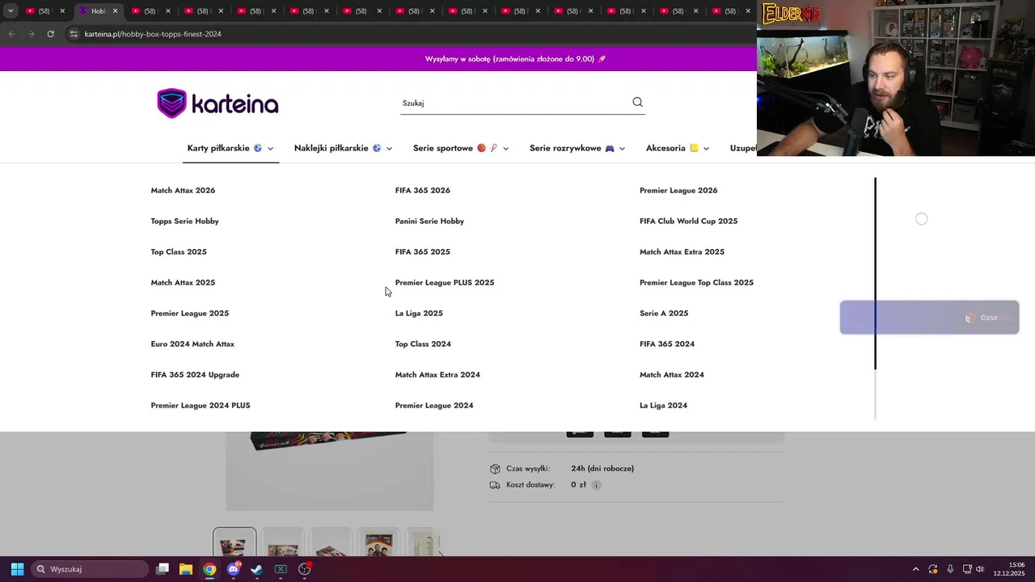The image size is (1035, 582).
Task: Select La Liga 2025
Action: pos(419,314)
